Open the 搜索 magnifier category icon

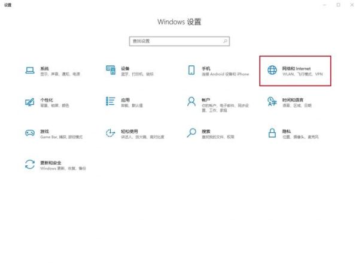191,133
